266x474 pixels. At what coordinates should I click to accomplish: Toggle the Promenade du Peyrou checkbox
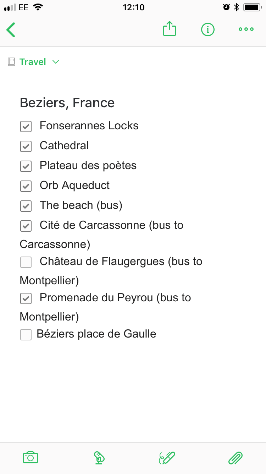(26, 298)
